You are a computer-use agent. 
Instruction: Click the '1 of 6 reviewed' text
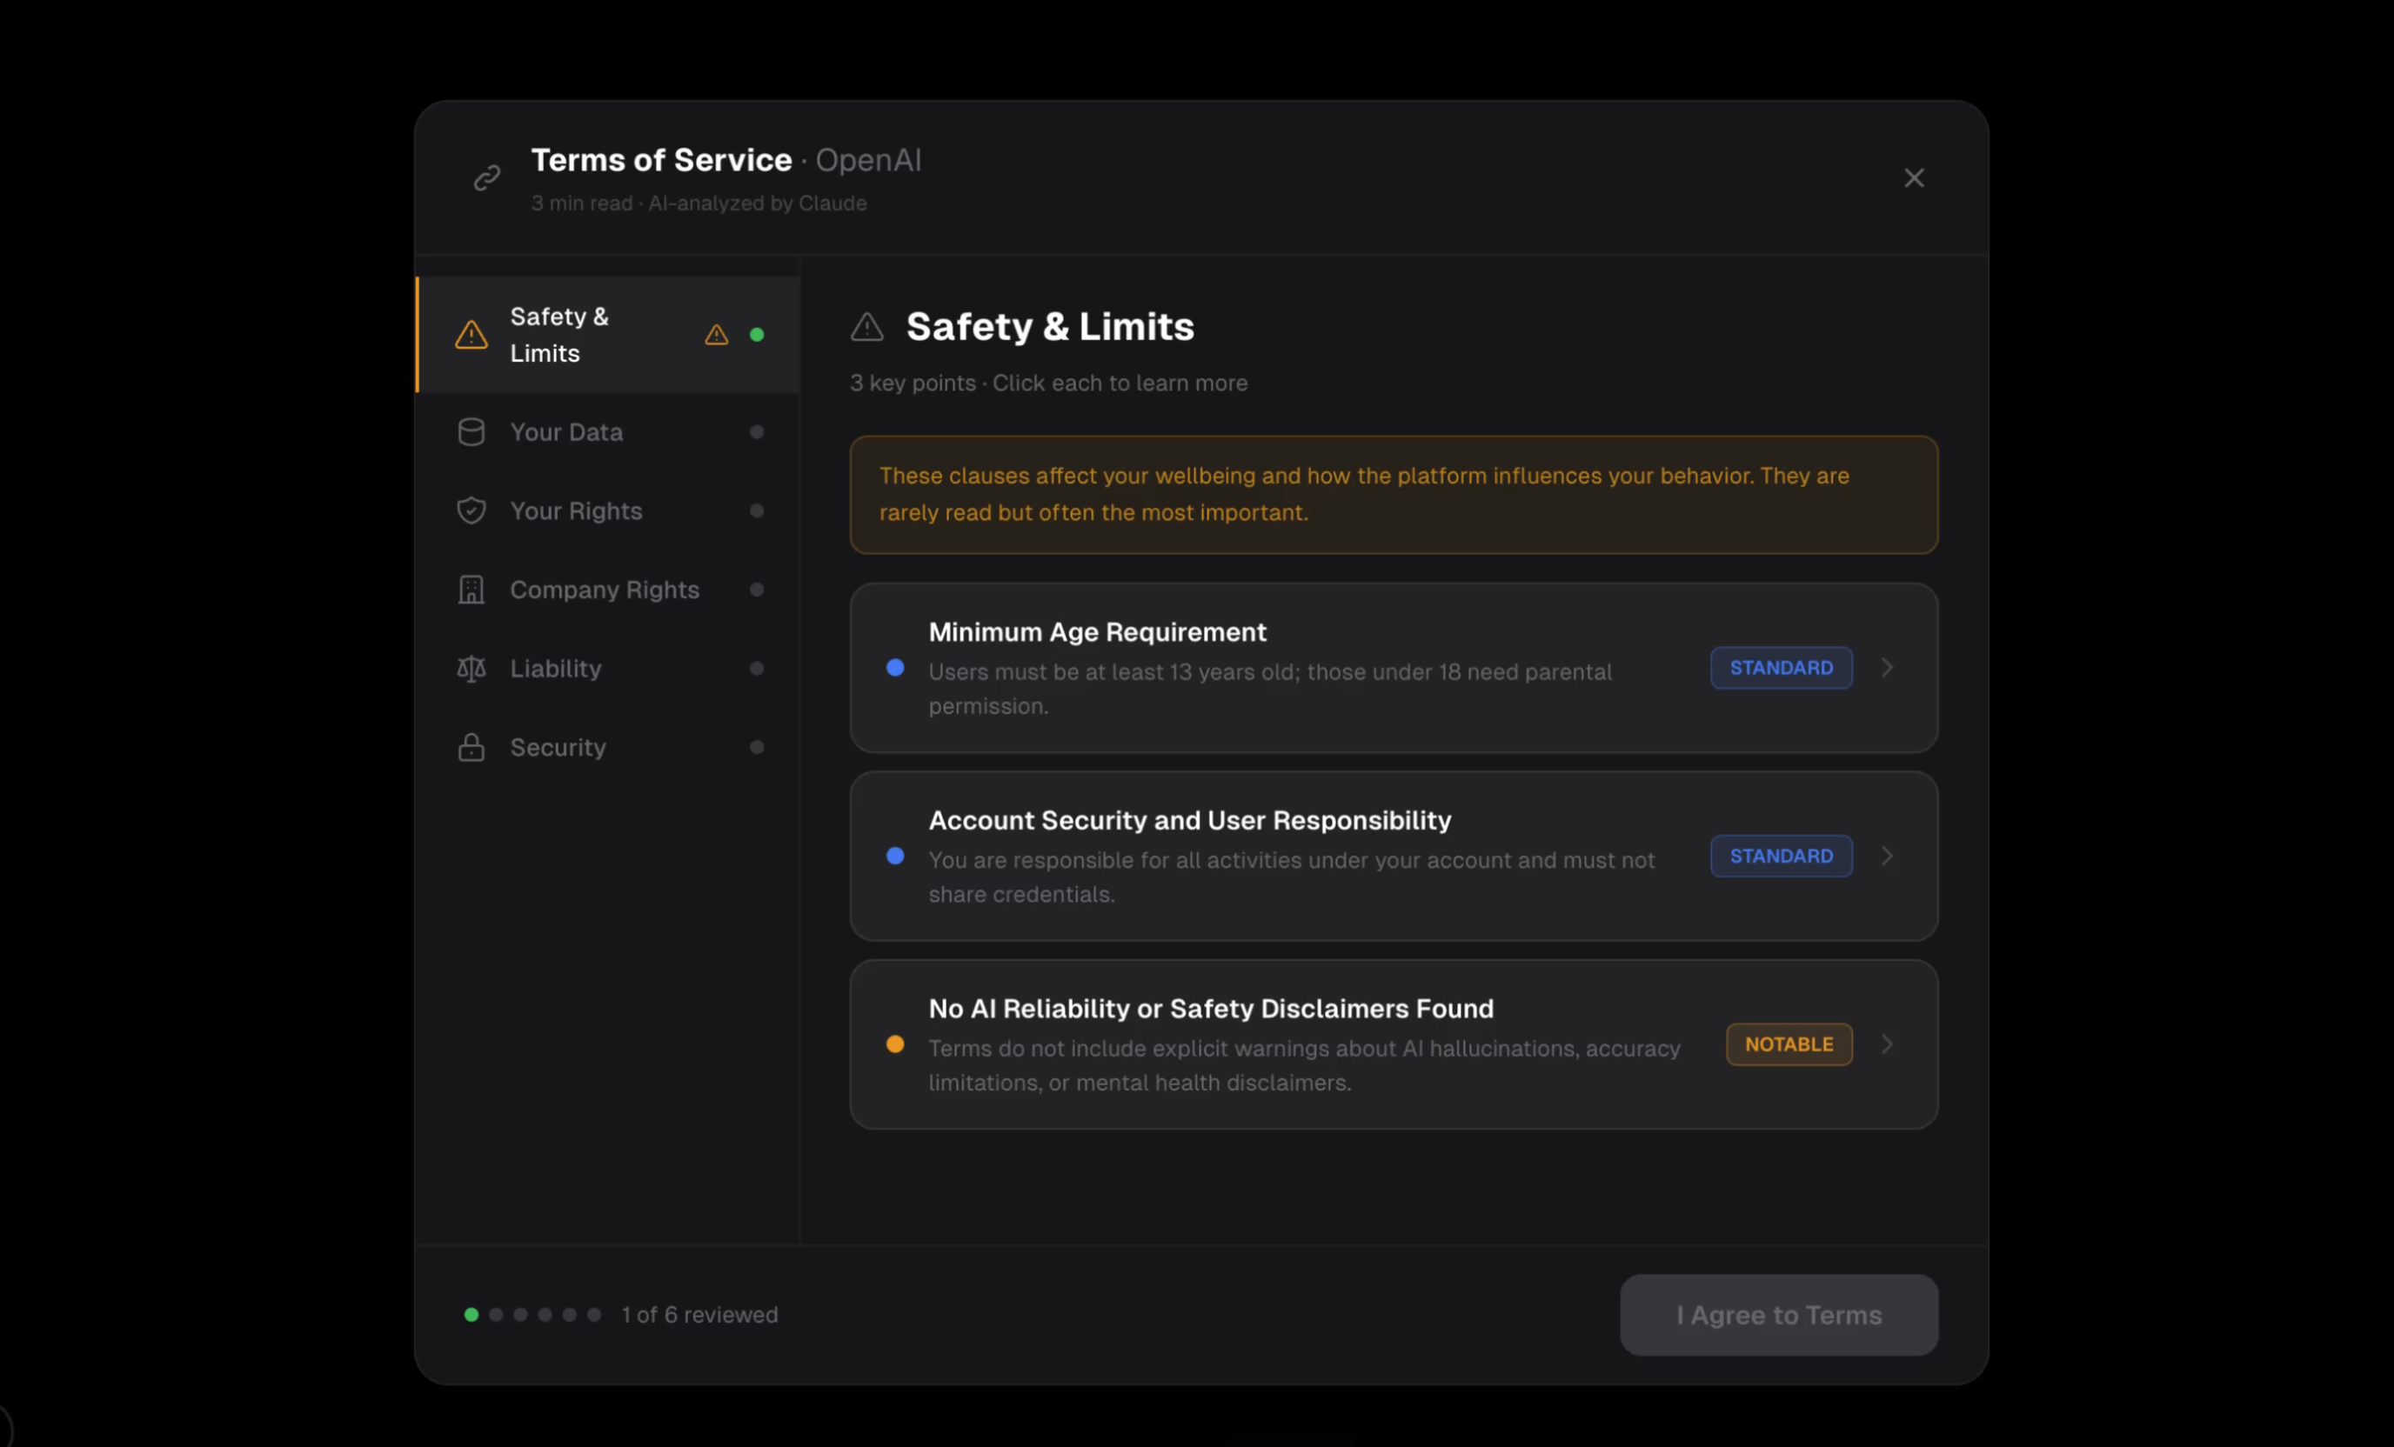coord(699,1314)
